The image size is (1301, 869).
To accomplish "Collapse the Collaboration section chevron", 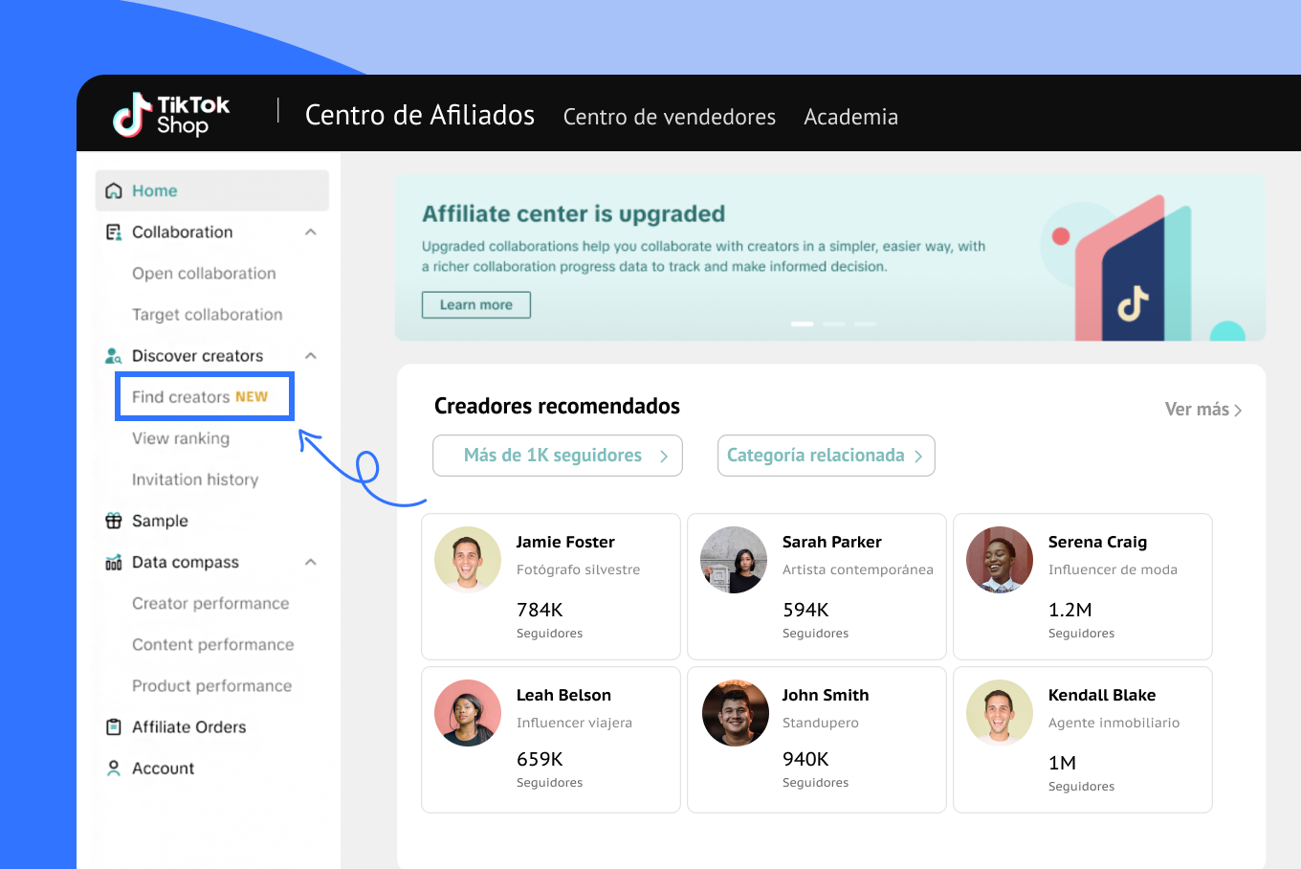I will [x=311, y=233].
